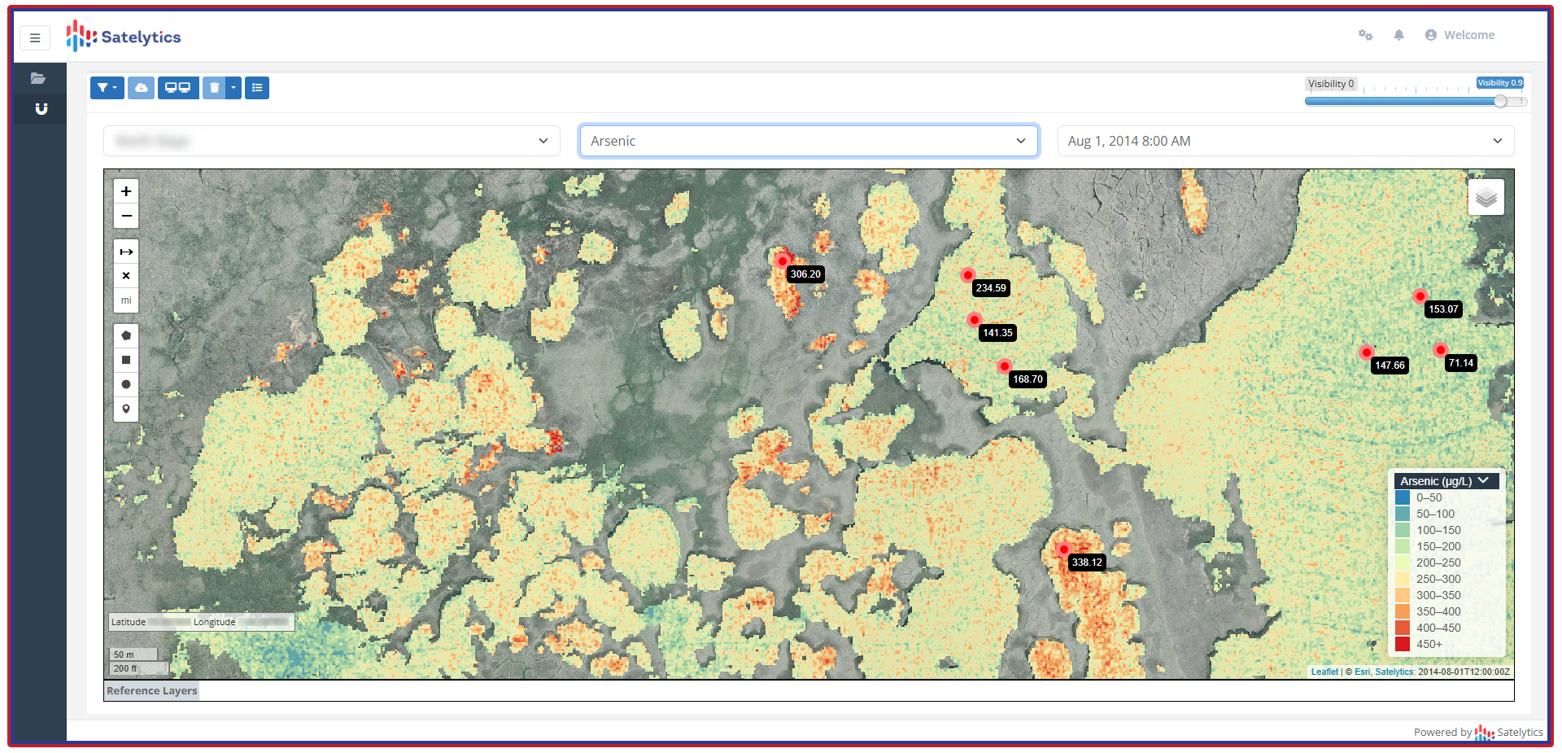The width and height of the screenshot is (1562, 753).
Task: Open the list view icon
Action: pyautogui.click(x=257, y=88)
